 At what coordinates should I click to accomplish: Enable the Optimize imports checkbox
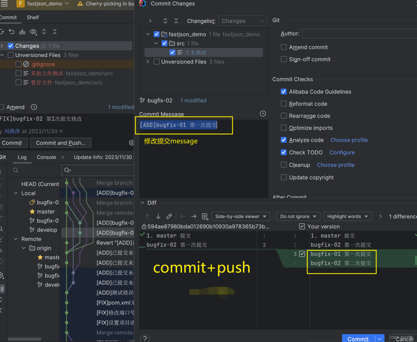284,128
